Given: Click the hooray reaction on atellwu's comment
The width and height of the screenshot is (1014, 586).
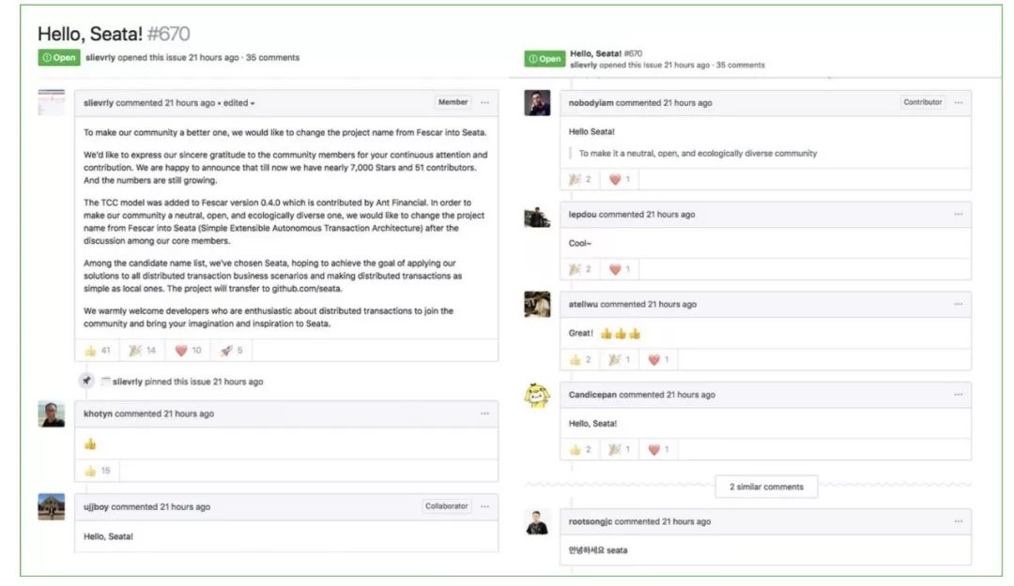Looking at the screenshot, I should pos(620,359).
